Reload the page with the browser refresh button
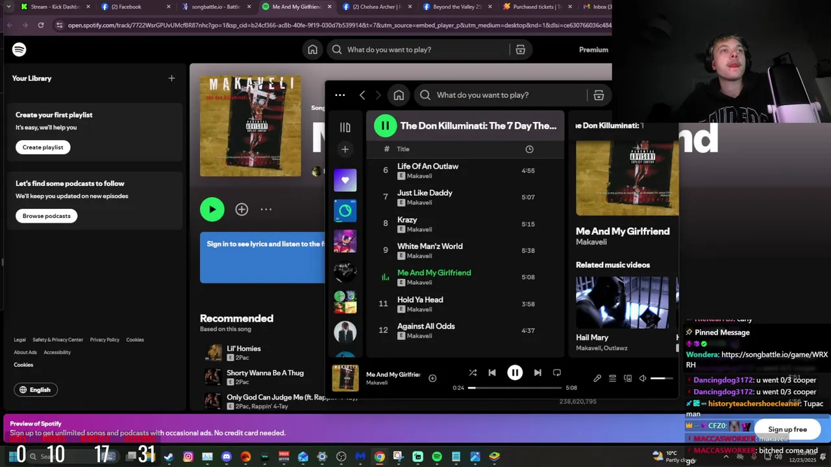831x467 pixels. 40,25
